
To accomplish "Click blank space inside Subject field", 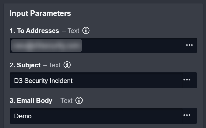I will coord(127,81).
